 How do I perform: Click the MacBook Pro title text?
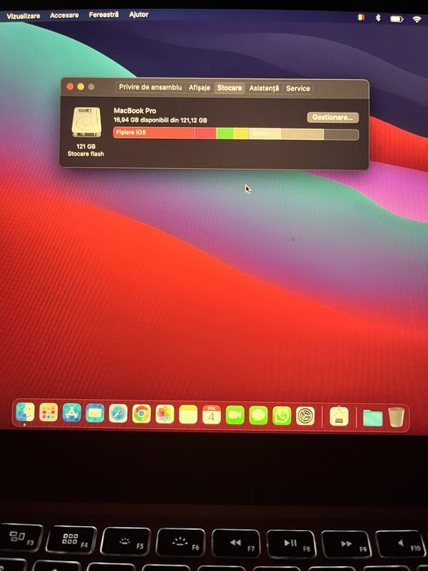click(135, 110)
